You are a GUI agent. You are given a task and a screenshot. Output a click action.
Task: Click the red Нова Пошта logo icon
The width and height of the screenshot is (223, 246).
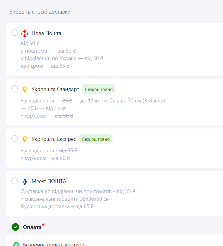click(24, 34)
